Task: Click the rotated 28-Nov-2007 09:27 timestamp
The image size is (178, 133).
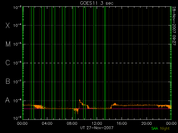Action: (x=174, y=26)
